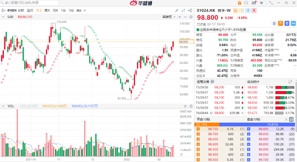The image size is (297, 162).
Task: Show 5-level order book depth
Action: 286,119
